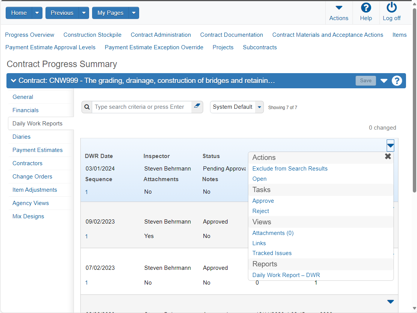The height and width of the screenshot is (313, 417).
Task: Expand the My Pages dropdown arrow
Action: coord(134,13)
